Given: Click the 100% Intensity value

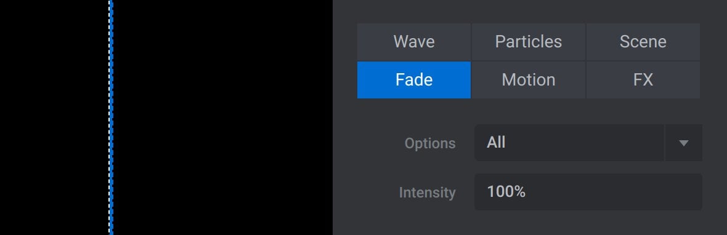Looking at the screenshot, I should (506, 191).
